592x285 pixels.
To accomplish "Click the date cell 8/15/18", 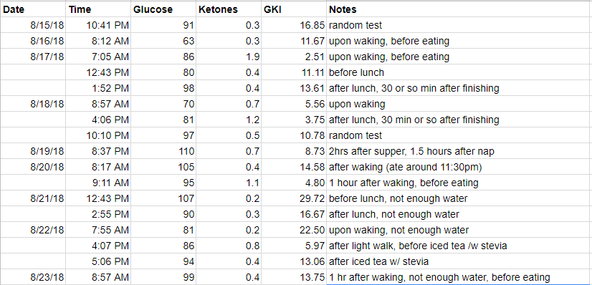I will (33, 25).
